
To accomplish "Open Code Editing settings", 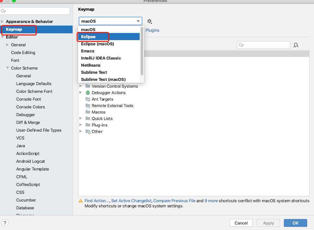I will coord(23,52).
